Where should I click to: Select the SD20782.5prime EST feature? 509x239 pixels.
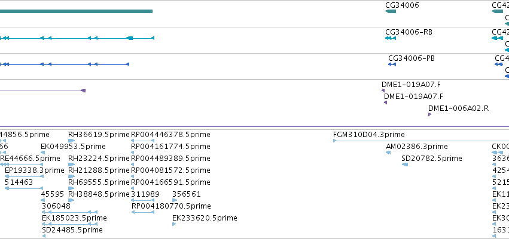[431, 158]
